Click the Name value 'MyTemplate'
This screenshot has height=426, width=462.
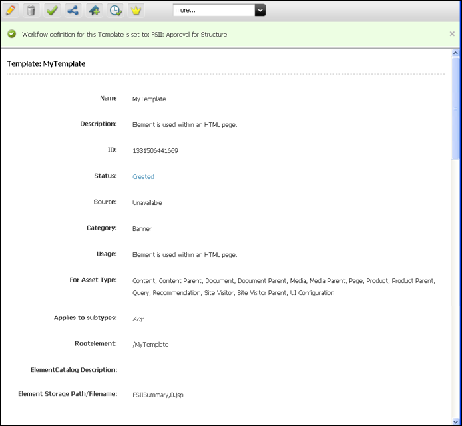pos(149,99)
